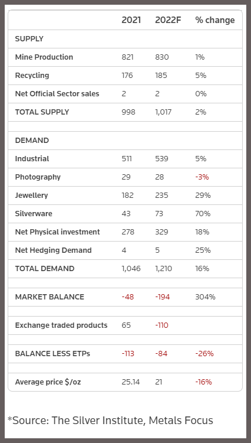Click Average price $/oz value 25.14
Image resolution: width=251 pixels, height=443 pixels.
(131, 382)
